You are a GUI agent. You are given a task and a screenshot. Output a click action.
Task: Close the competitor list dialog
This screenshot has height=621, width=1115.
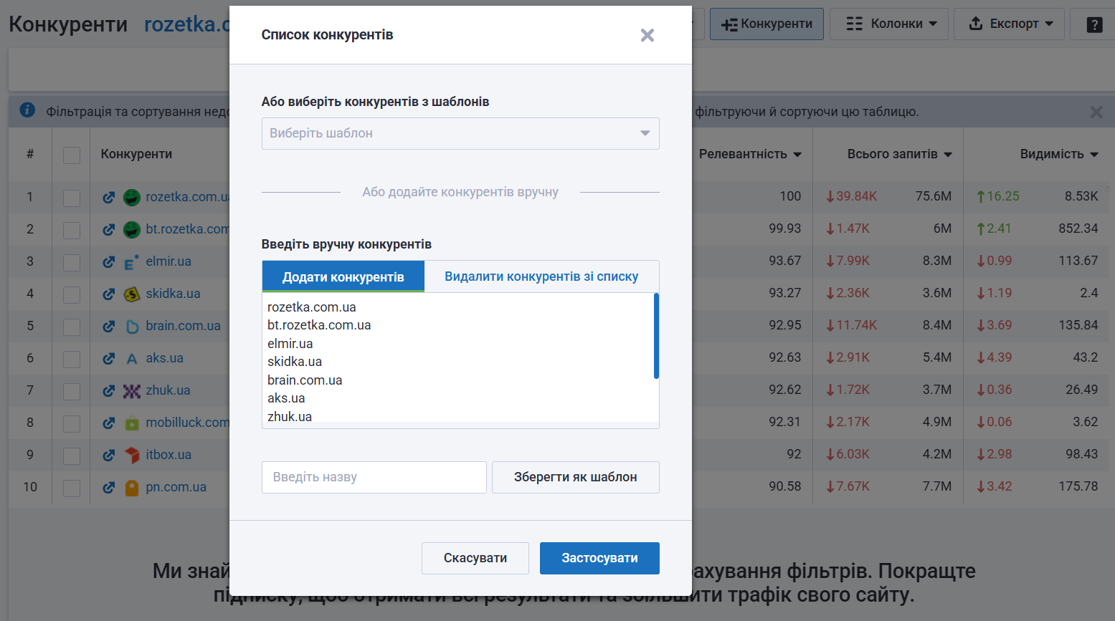[x=647, y=35]
